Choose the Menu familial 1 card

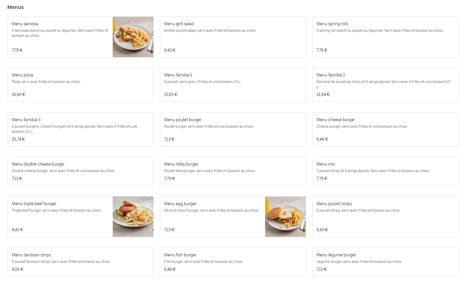point(233,85)
